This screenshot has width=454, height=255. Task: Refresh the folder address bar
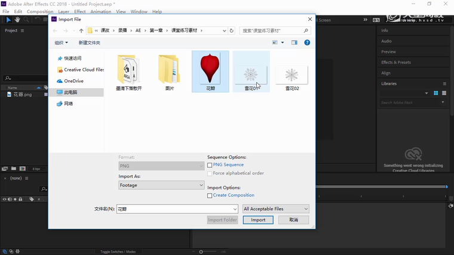232,30
